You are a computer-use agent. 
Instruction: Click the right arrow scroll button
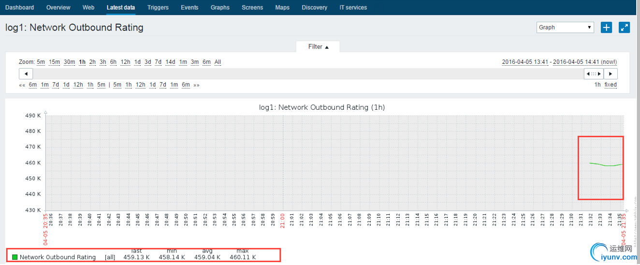(611, 74)
